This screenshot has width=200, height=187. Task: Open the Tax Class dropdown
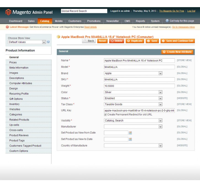pos(133,105)
